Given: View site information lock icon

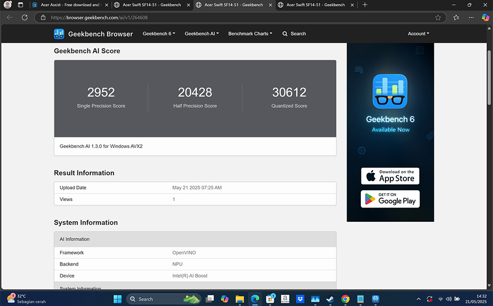Looking at the screenshot, I should pos(43,18).
